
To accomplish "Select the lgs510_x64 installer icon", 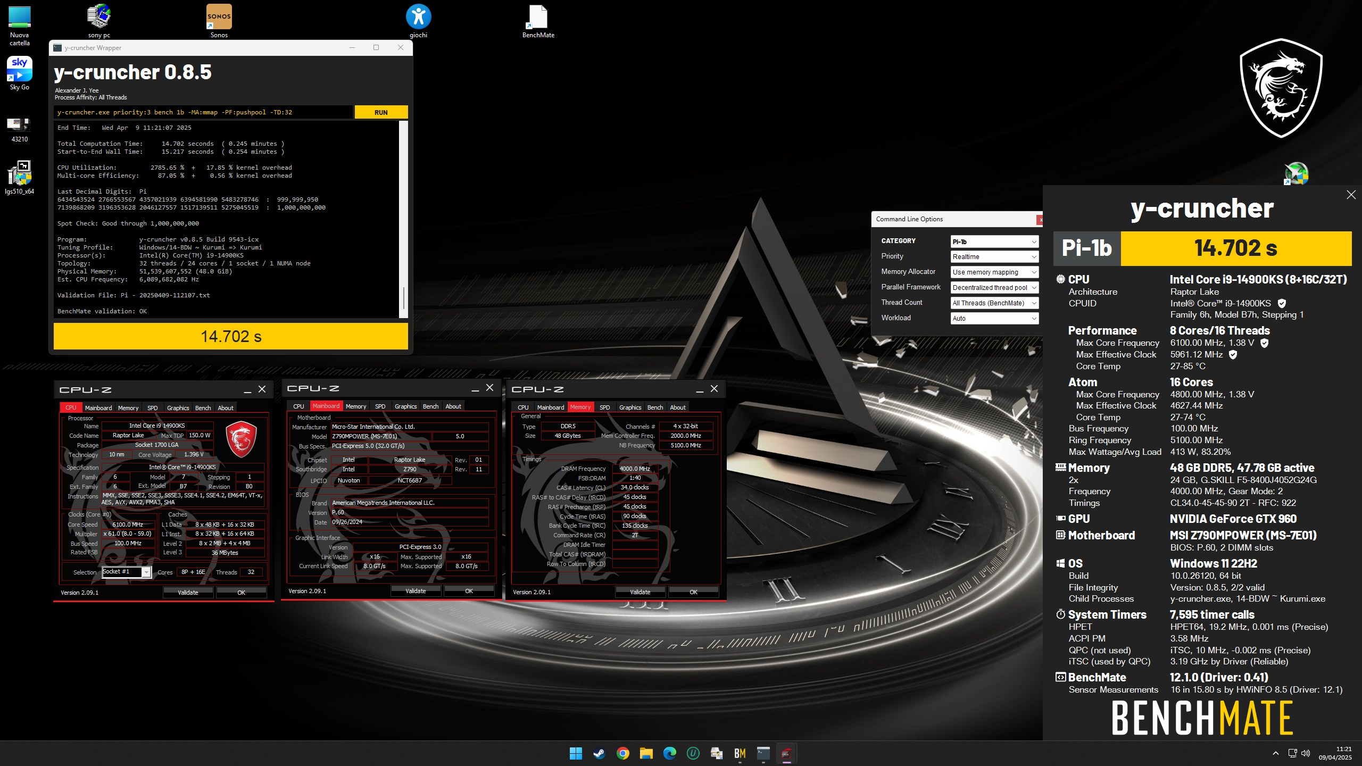I will (x=20, y=178).
